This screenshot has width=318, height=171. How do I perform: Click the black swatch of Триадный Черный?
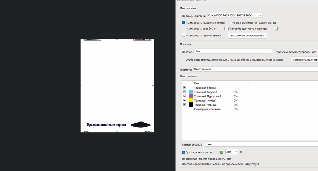coord(191,105)
